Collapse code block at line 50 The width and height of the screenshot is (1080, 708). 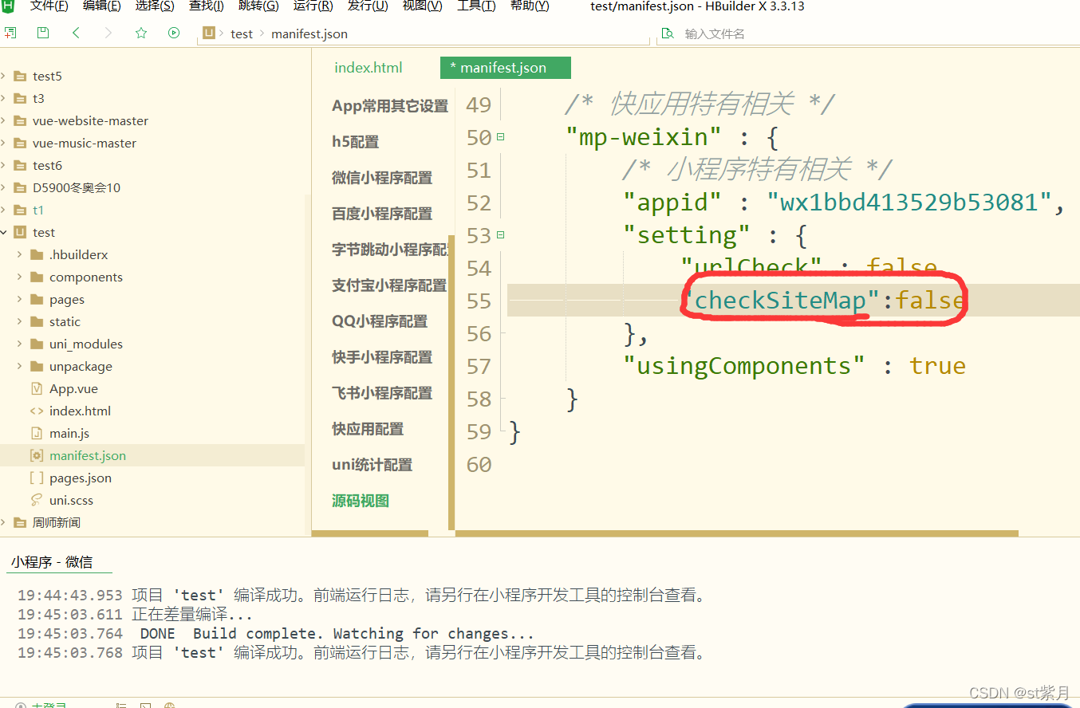(x=500, y=137)
